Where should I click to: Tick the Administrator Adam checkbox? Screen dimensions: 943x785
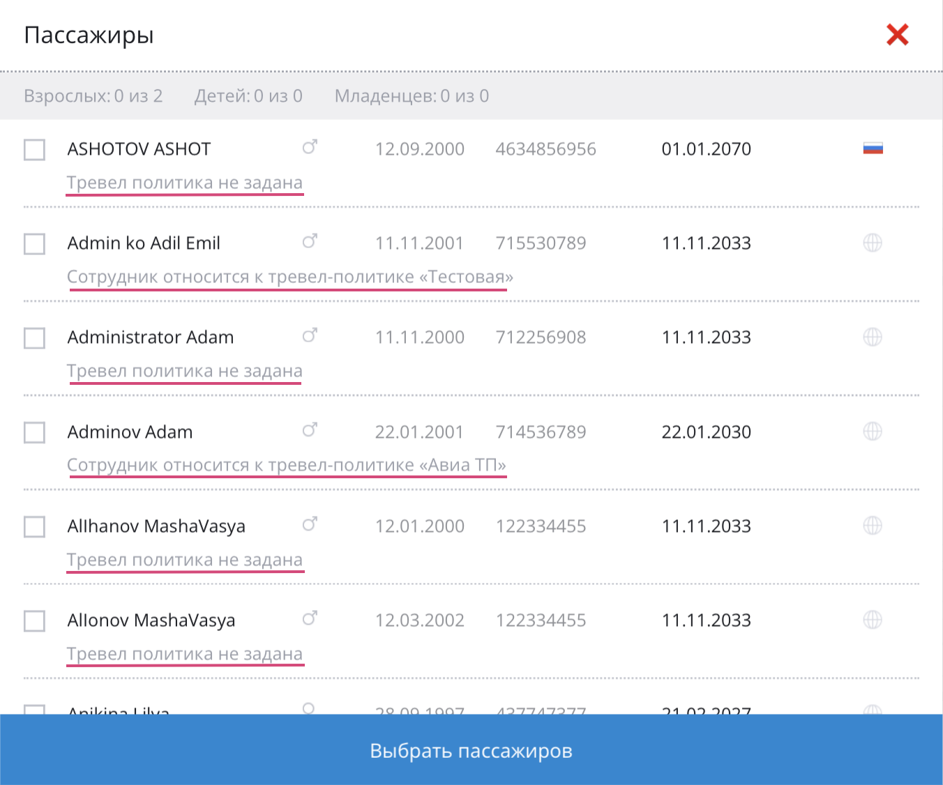(35, 338)
